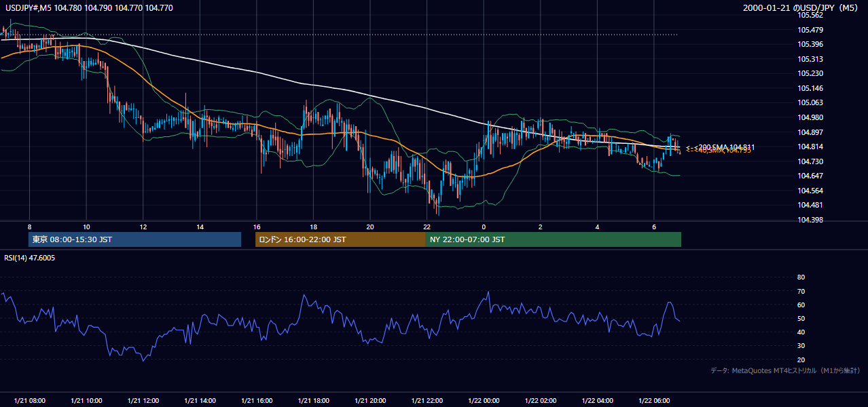Click RSI level 50 on the RSI scale

[x=801, y=318]
